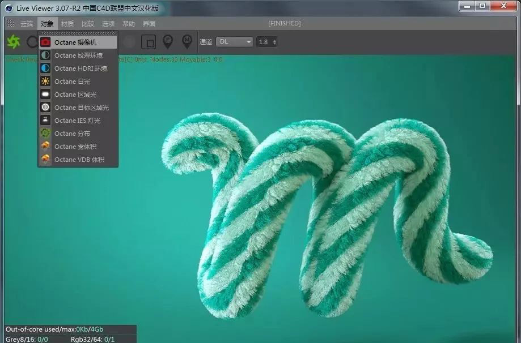The height and width of the screenshot is (343, 521).
Task: Open the 材质 menu
Action: click(x=66, y=23)
